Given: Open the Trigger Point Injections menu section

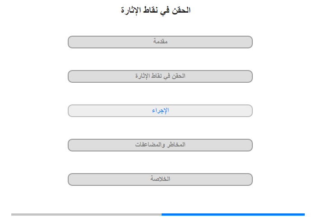Looking at the screenshot, I should coord(160,76).
